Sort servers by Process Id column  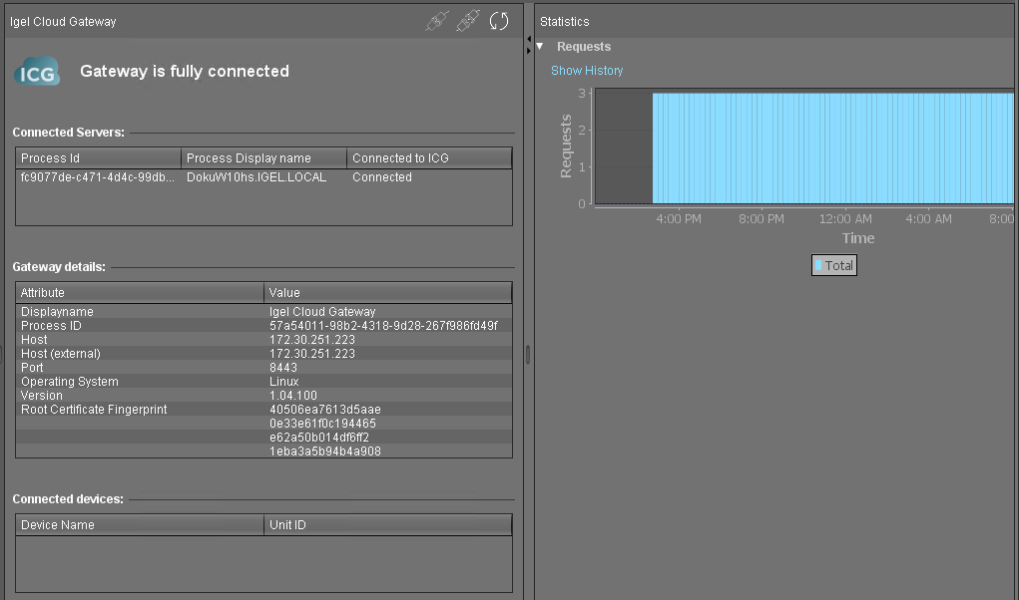[x=98, y=158]
